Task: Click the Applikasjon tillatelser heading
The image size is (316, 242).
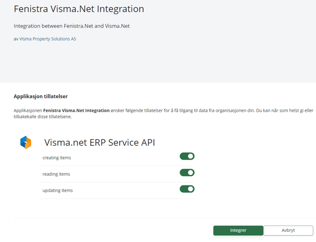Action: coord(41,96)
